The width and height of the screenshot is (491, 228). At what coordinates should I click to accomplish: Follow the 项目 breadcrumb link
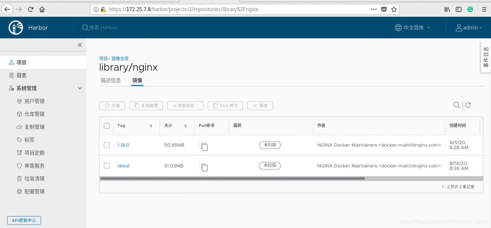pyautogui.click(x=103, y=59)
